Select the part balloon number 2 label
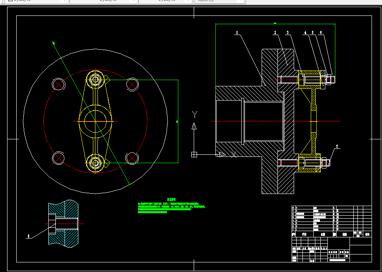 click(275, 32)
